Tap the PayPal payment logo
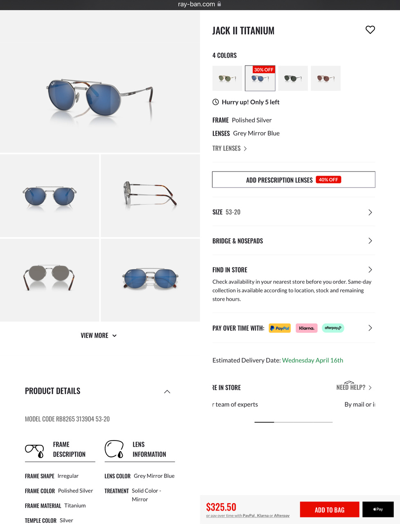400x524 pixels. tap(280, 328)
